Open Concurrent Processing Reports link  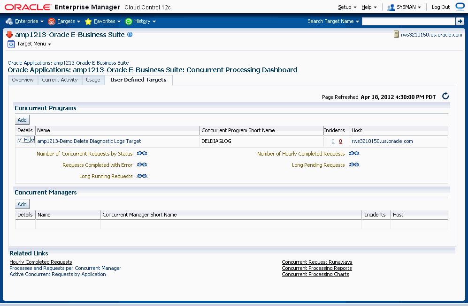[317, 268]
